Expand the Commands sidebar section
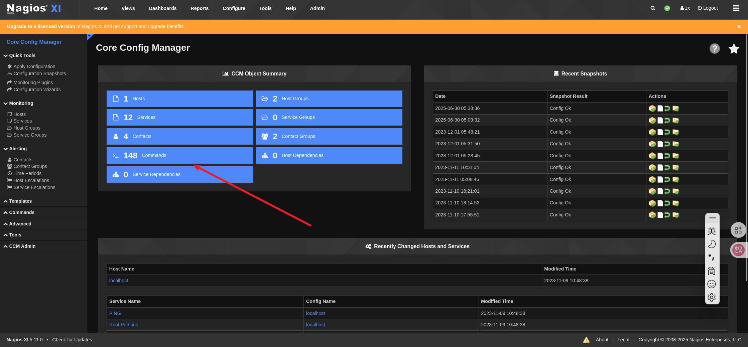 point(19,212)
